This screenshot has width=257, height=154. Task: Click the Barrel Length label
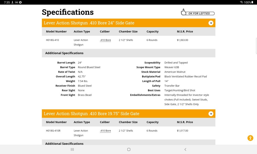pos(66,63)
